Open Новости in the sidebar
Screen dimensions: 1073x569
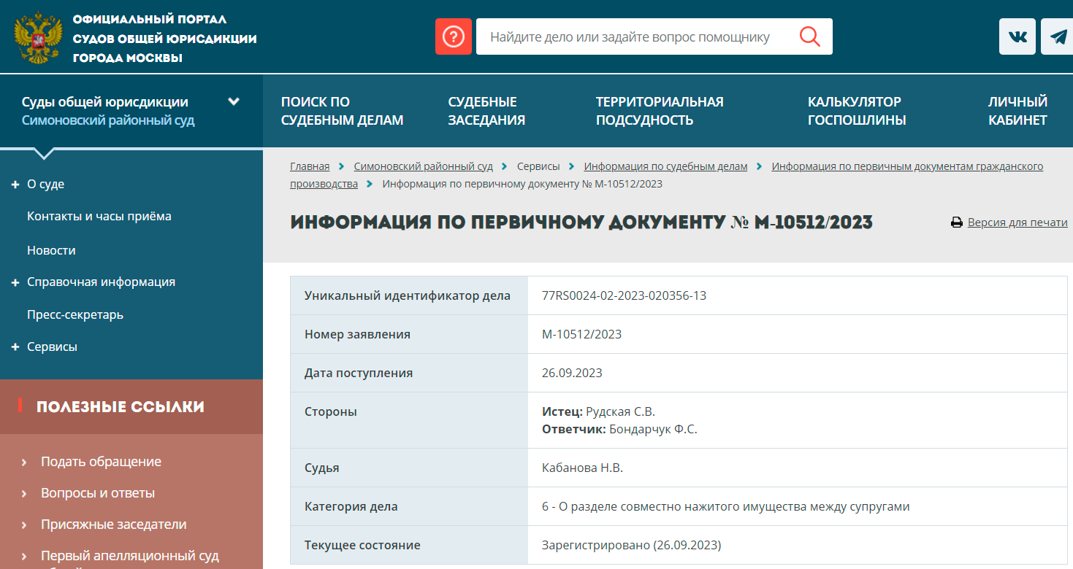pyautogui.click(x=51, y=250)
